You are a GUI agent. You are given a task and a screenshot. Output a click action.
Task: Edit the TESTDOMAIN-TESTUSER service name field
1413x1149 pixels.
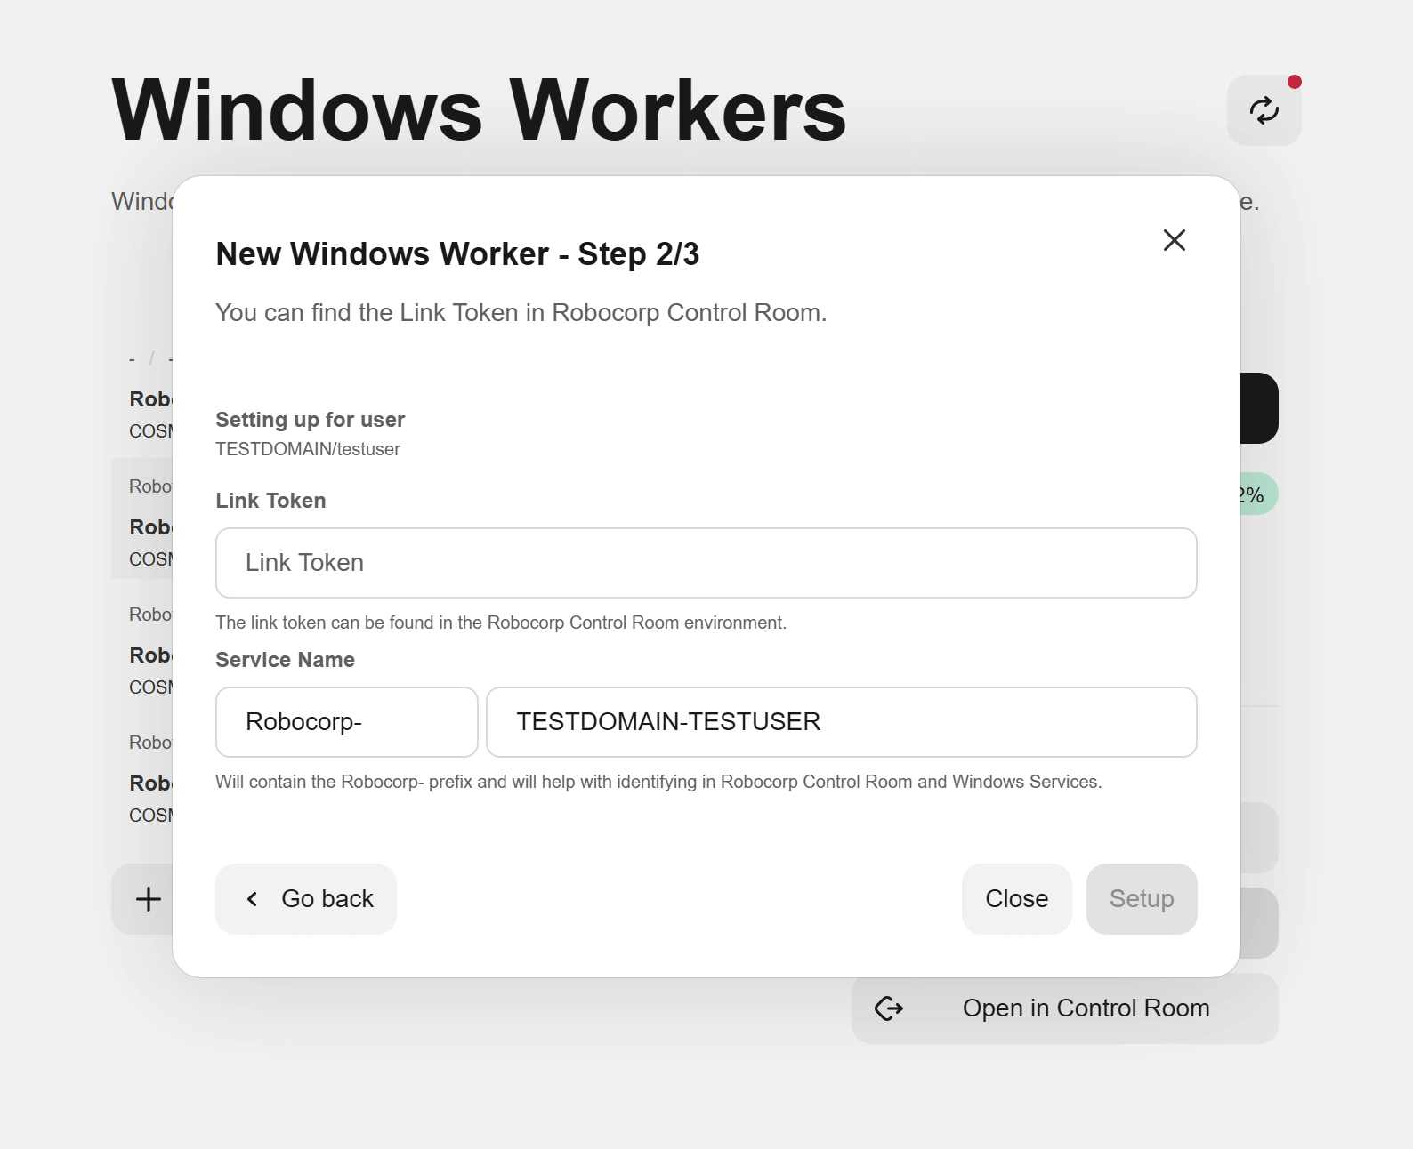842,722
